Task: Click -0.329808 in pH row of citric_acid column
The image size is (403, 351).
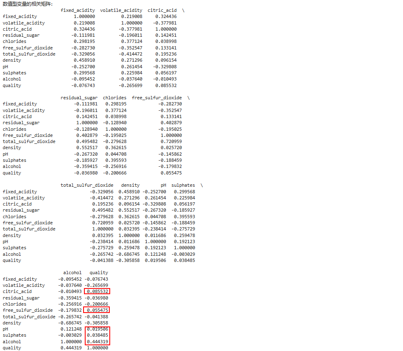Action: pos(165,67)
